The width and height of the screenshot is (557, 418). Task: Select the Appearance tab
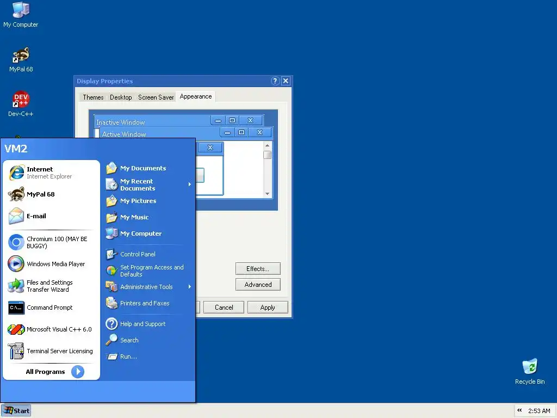[x=196, y=96]
